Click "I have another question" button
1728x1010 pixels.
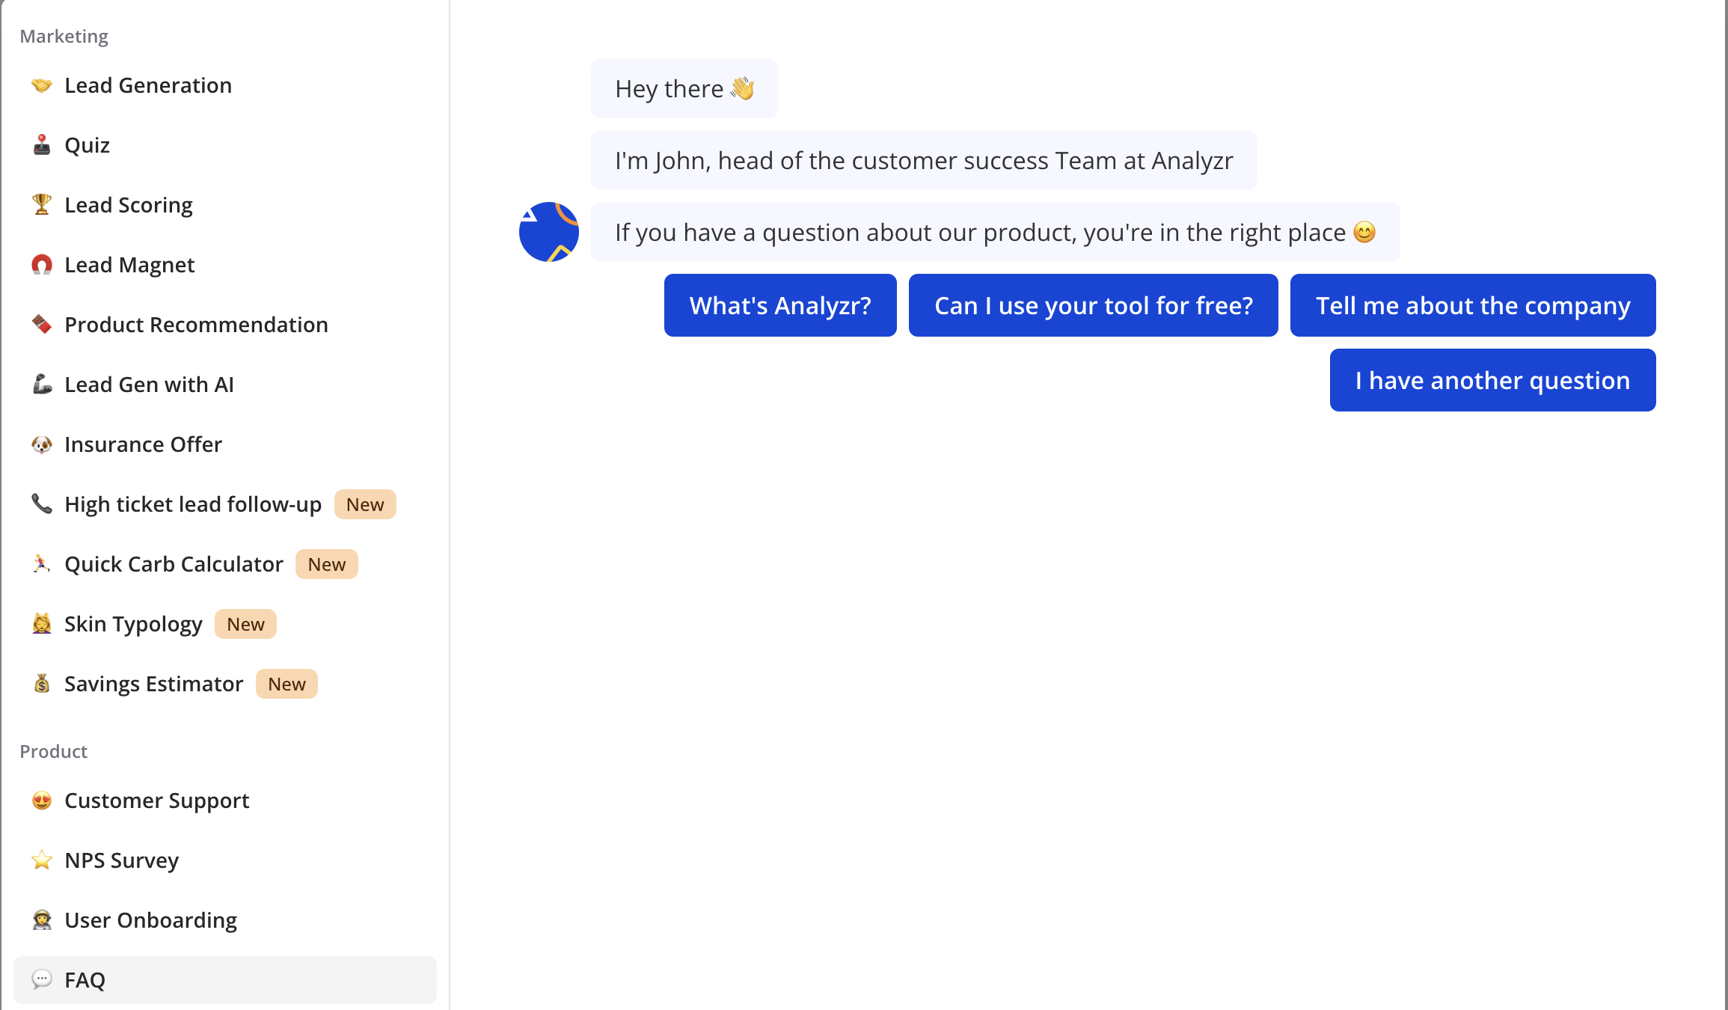coord(1492,380)
